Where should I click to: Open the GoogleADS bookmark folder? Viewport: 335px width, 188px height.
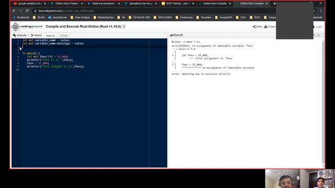pos(224,17)
